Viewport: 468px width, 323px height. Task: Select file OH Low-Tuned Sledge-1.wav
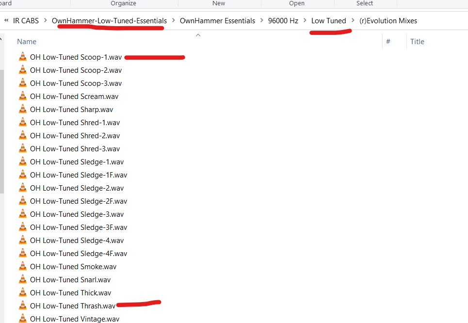(77, 162)
